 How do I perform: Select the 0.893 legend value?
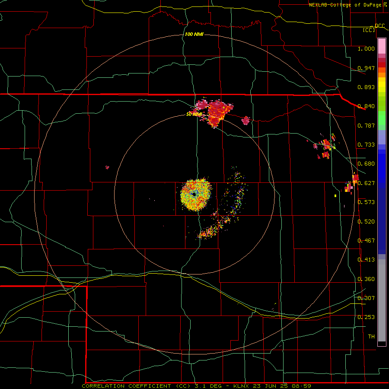pyautogui.click(x=366, y=87)
